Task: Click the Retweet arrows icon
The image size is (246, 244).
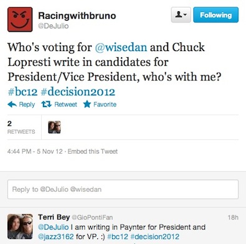Action: pyautogui.click(x=46, y=104)
